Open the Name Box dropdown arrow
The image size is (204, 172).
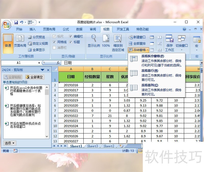pos(39,63)
